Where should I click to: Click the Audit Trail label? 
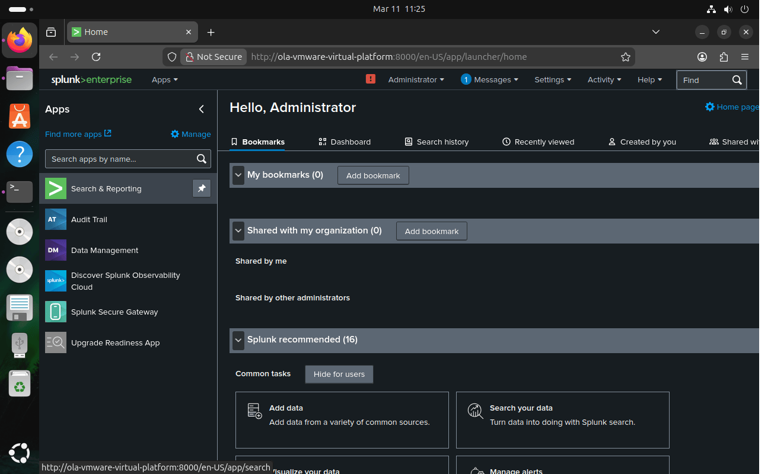coord(89,219)
